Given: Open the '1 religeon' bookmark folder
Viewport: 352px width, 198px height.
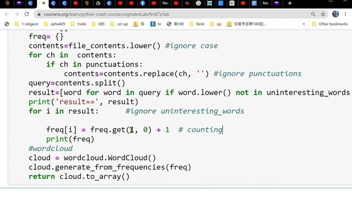Looking at the screenshot, I should (26, 24).
